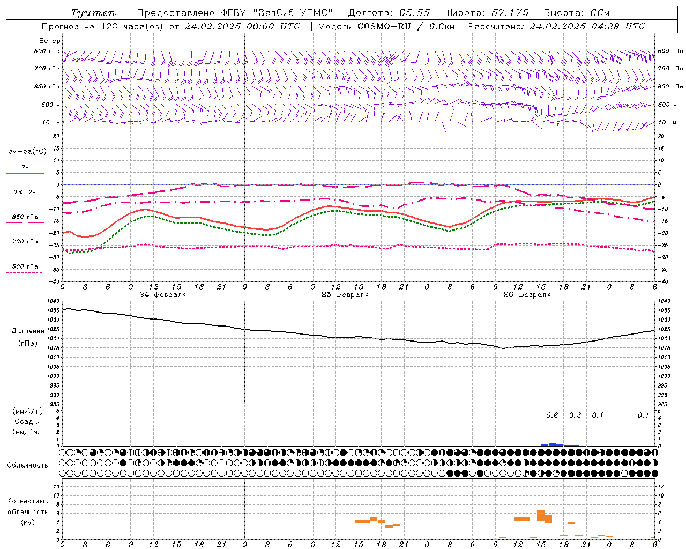Click the Tyumen station title
Screen dimensions: 686x549
click(x=93, y=13)
